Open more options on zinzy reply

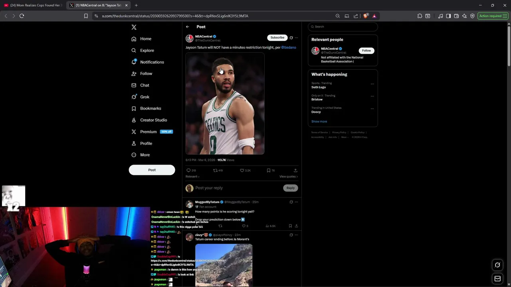point(296,235)
